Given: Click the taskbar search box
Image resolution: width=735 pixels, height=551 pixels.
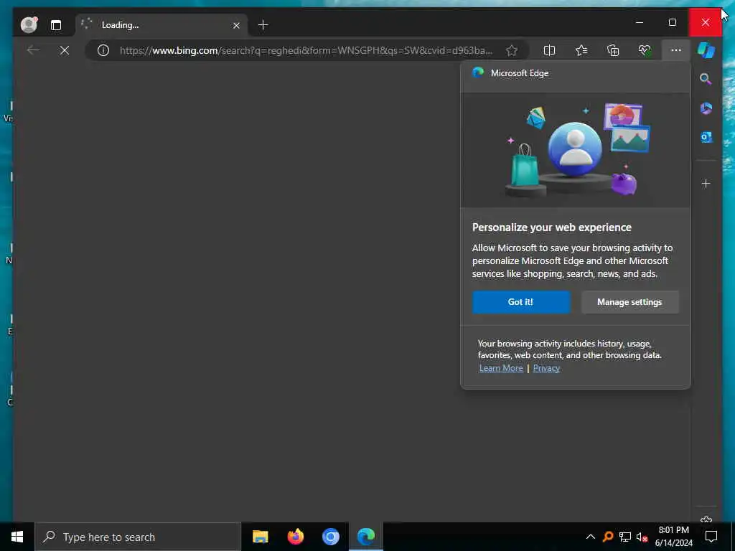Looking at the screenshot, I should click(x=138, y=537).
